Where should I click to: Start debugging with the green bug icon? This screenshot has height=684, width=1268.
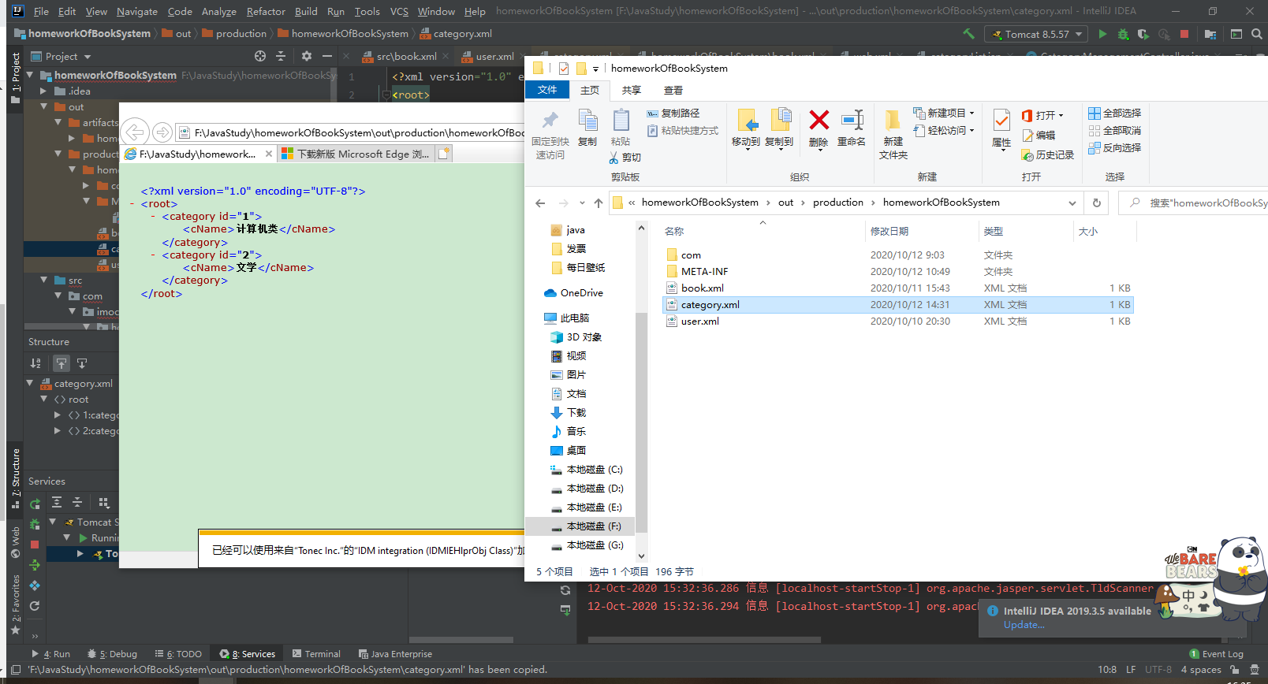(x=1123, y=34)
